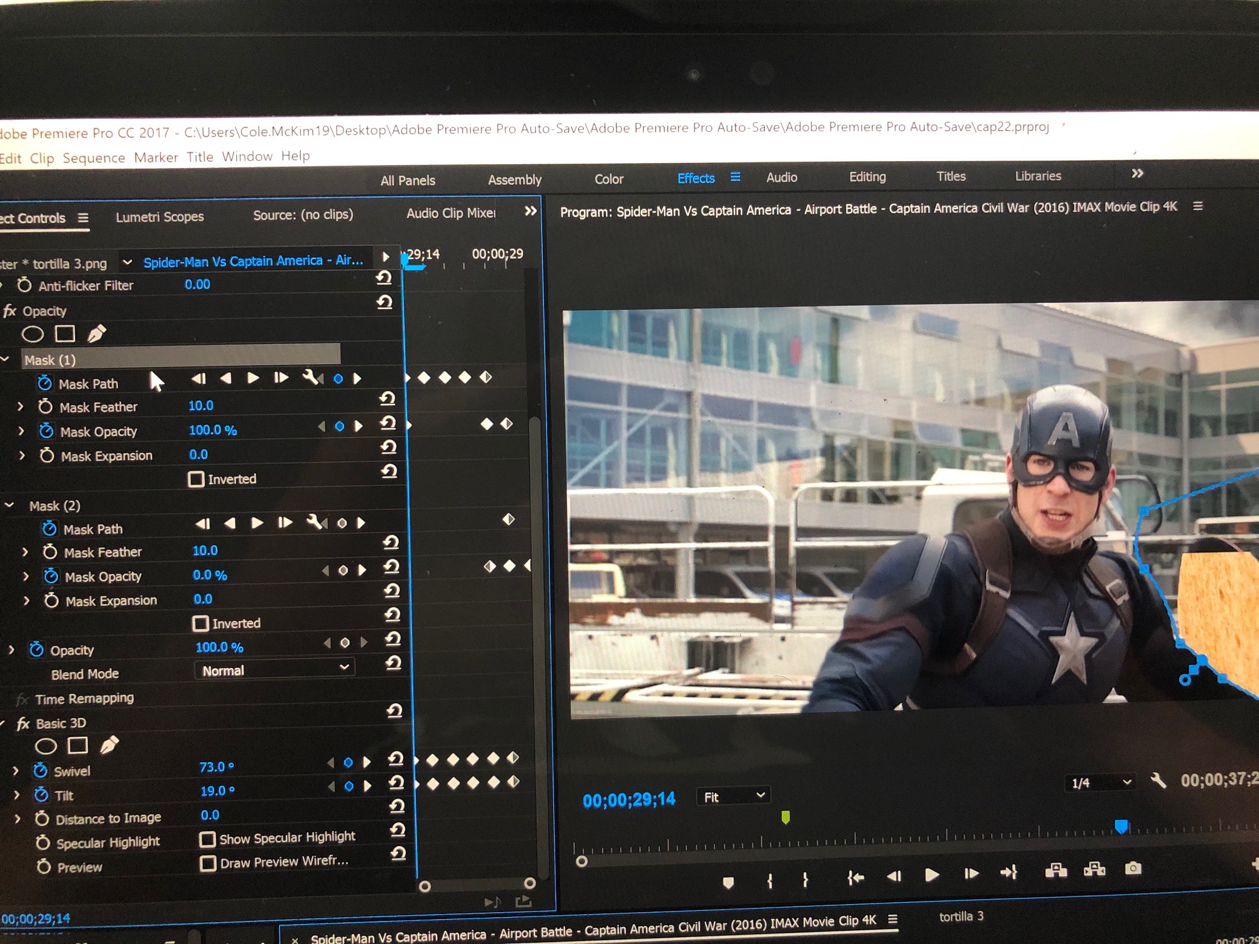Screen dimensions: 1259x944
Task: Edit Swivel value 73.0°
Action: click(217, 767)
